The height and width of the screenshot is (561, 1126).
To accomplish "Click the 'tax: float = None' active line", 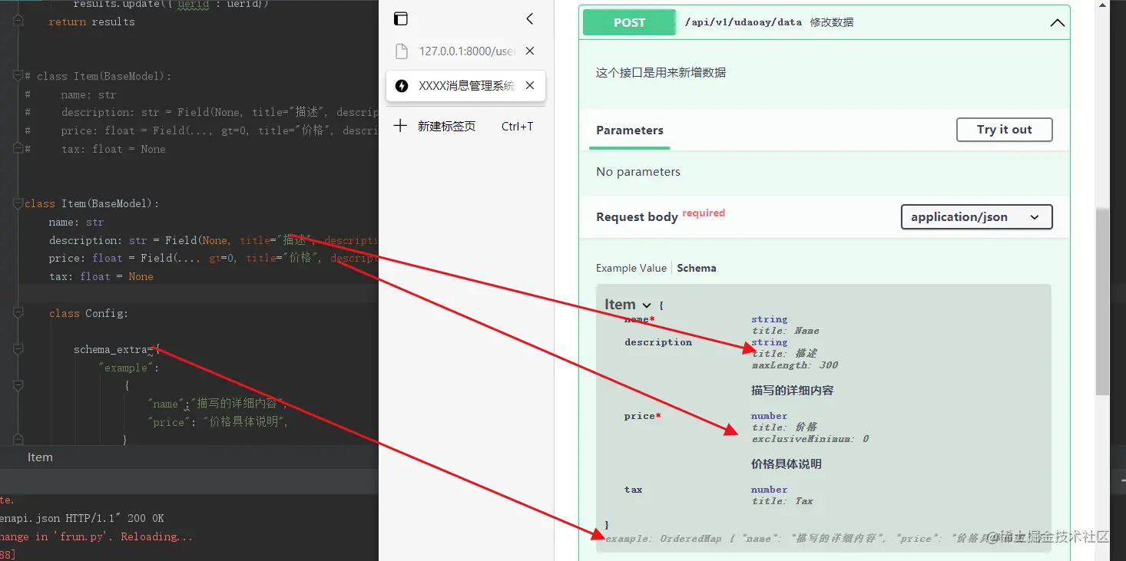I will (101, 277).
